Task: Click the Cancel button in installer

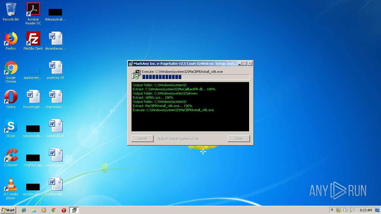Action: click(142, 139)
